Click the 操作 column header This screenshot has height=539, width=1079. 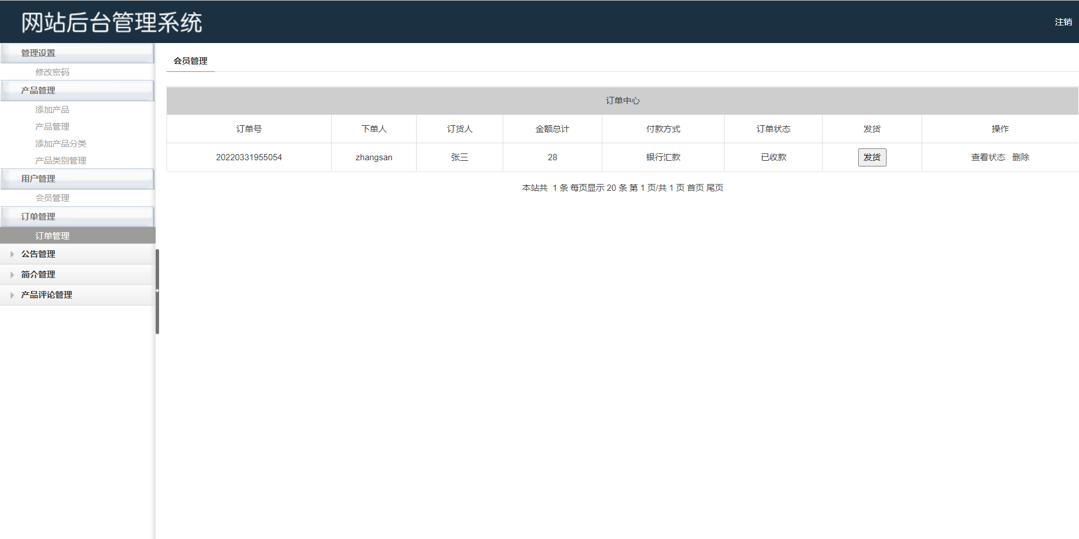pos(1000,129)
